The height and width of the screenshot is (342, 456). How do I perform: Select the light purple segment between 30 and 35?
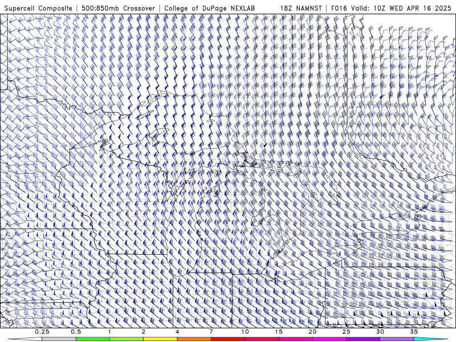[x=397, y=339]
